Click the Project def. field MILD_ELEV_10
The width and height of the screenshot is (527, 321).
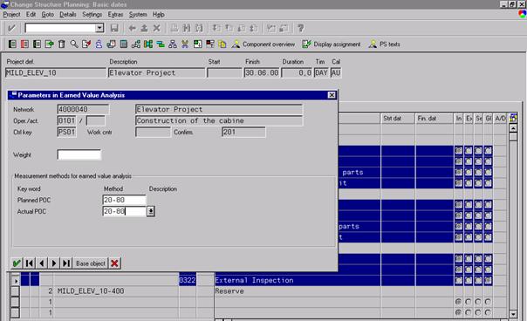(56, 73)
